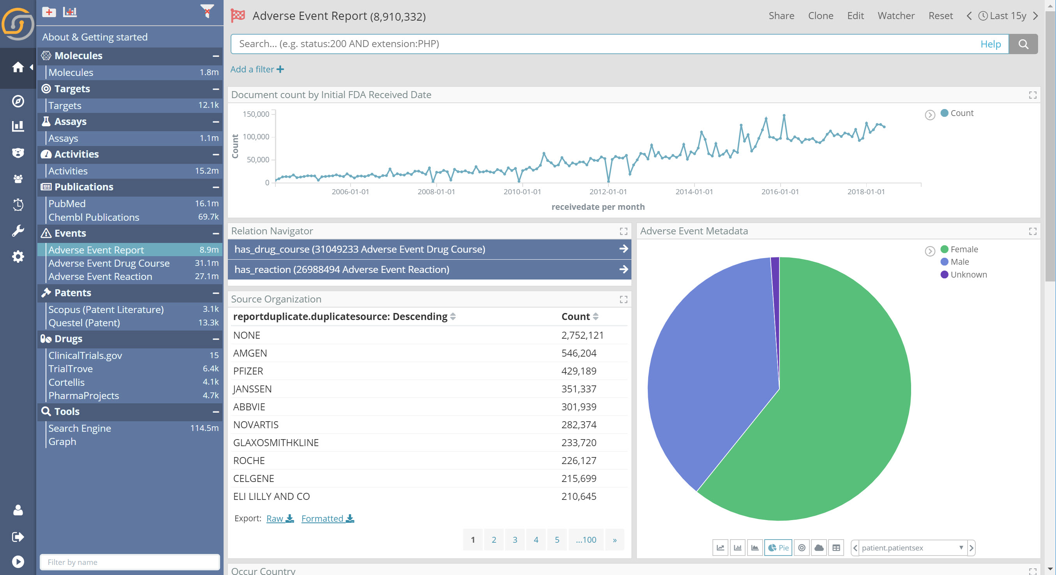The height and width of the screenshot is (575, 1056).
Task: Switch to the Adverse Event Drug Course dataset
Action: pyautogui.click(x=109, y=263)
